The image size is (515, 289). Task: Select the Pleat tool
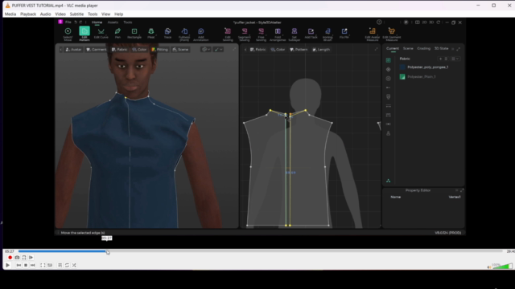pyautogui.click(x=151, y=34)
